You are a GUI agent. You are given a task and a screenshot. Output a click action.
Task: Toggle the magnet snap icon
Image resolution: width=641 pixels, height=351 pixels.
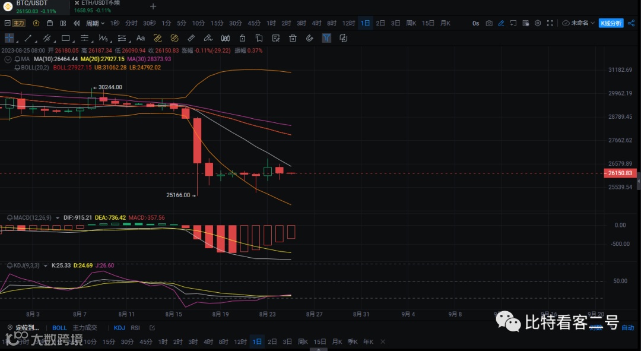click(309, 39)
